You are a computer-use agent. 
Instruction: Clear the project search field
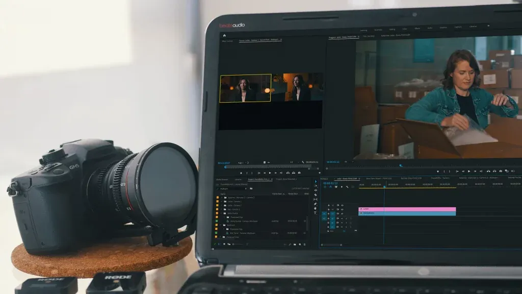[246, 189]
